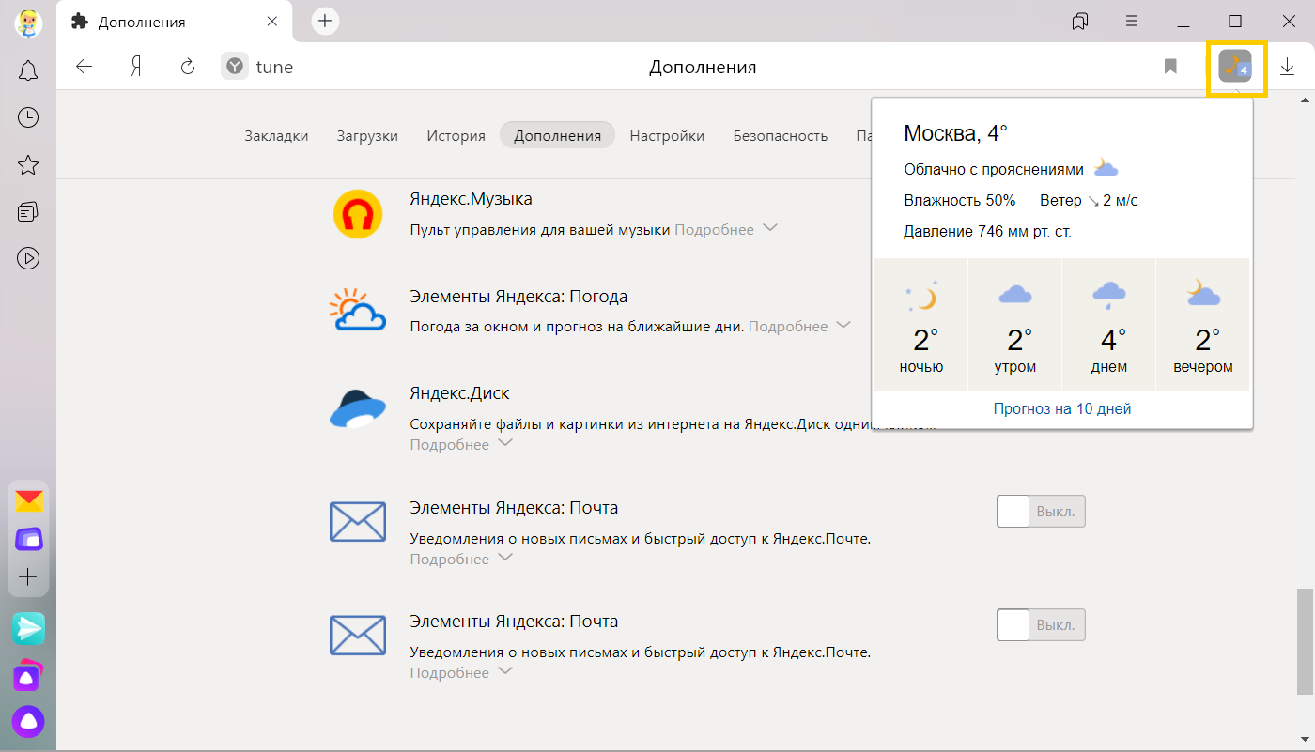Click 'Давление 746 мм рт. ст.' text
Image resolution: width=1315 pixels, height=752 pixels.
[x=987, y=231]
